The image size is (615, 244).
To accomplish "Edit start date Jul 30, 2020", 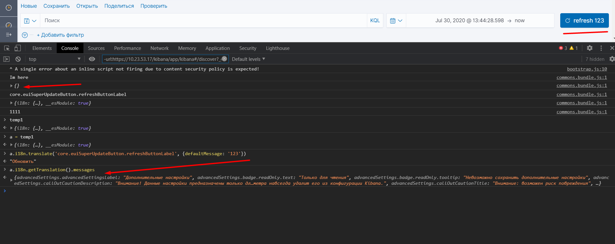I will pos(469,21).
